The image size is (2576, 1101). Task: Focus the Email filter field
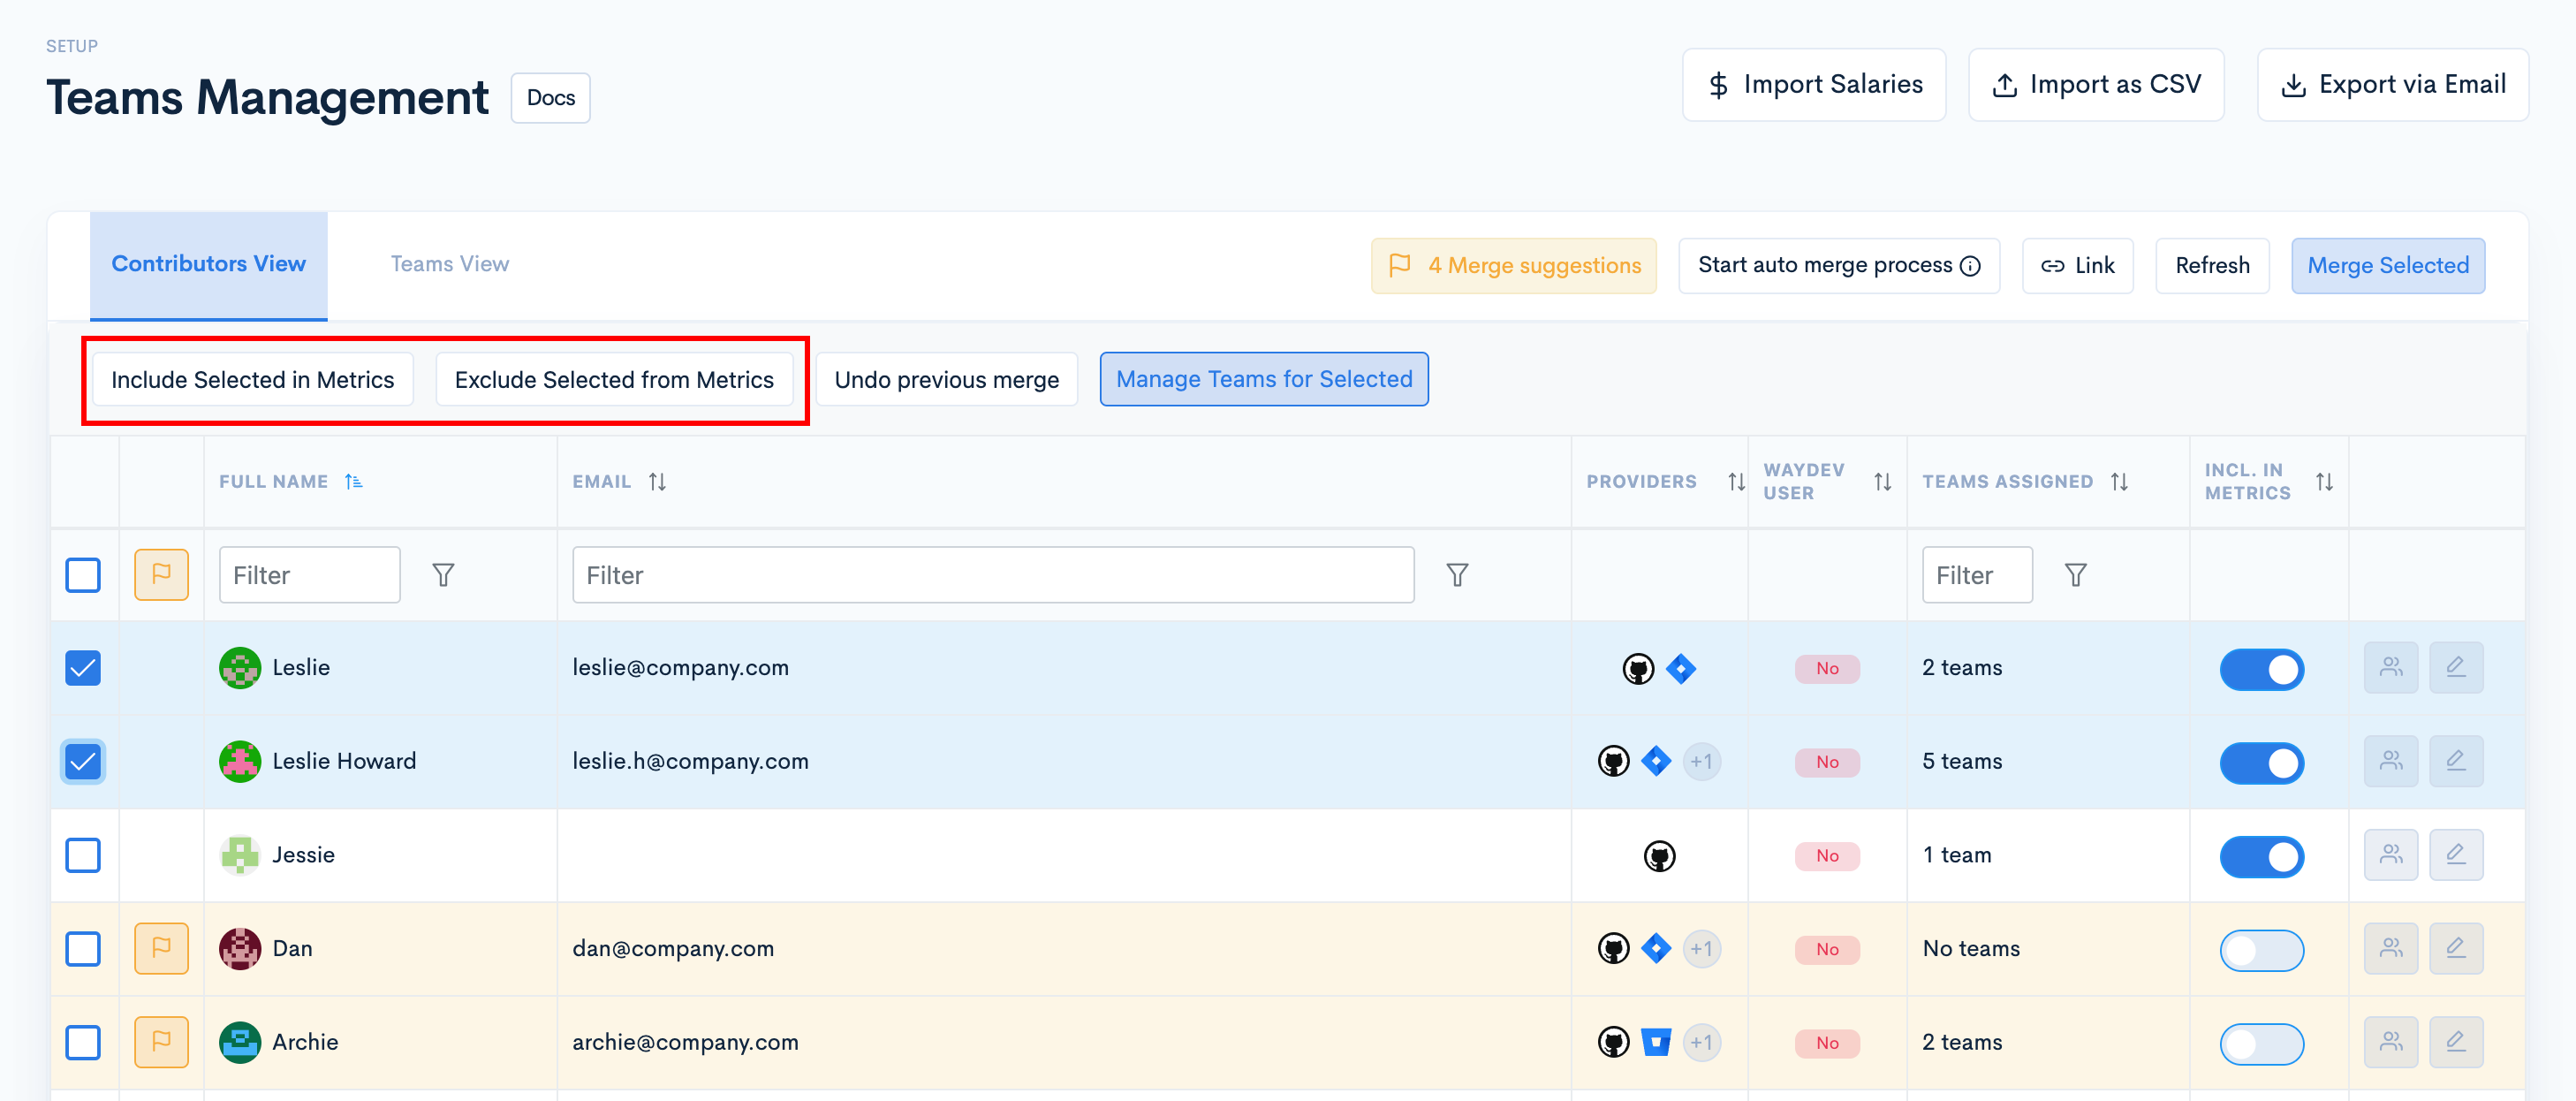(x=993, y=575)
